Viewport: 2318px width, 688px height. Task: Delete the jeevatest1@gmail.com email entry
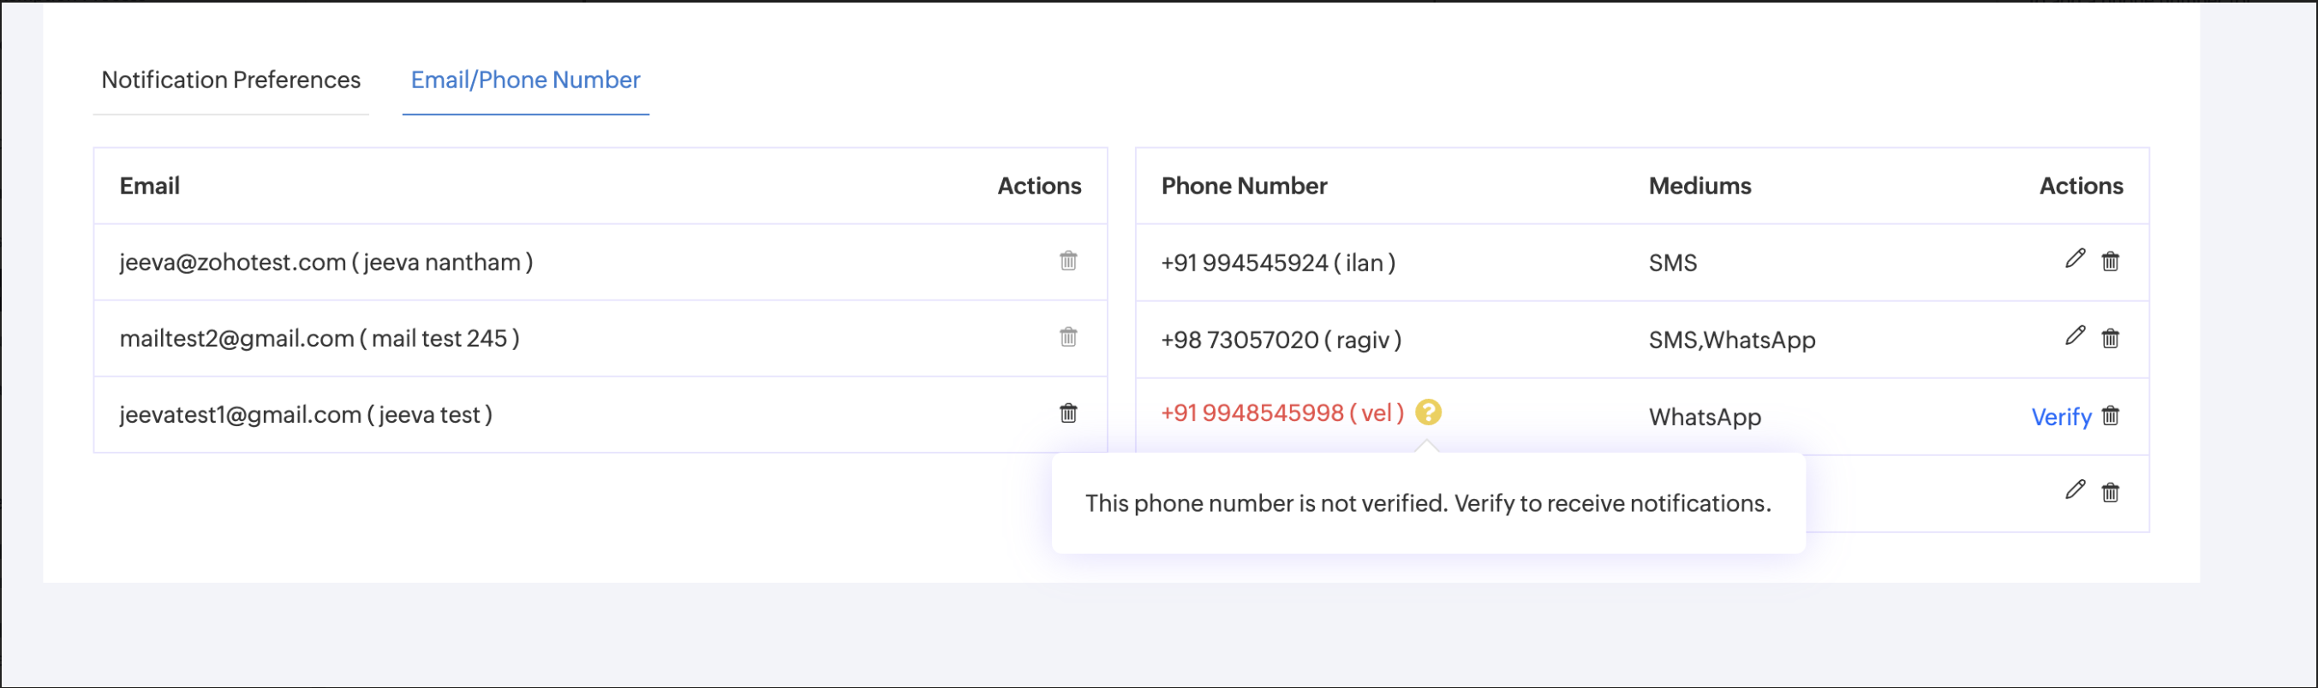[x=1068, y=413]
